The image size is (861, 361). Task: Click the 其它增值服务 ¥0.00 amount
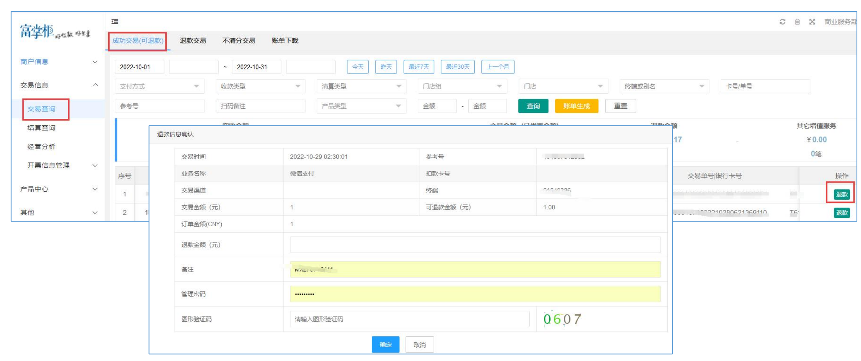(816, 139)
